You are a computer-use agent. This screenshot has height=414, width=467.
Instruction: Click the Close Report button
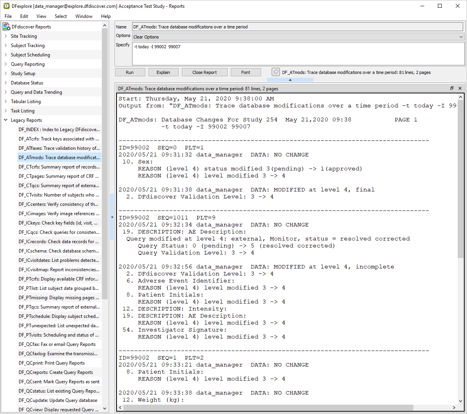[x=204, y=72]
